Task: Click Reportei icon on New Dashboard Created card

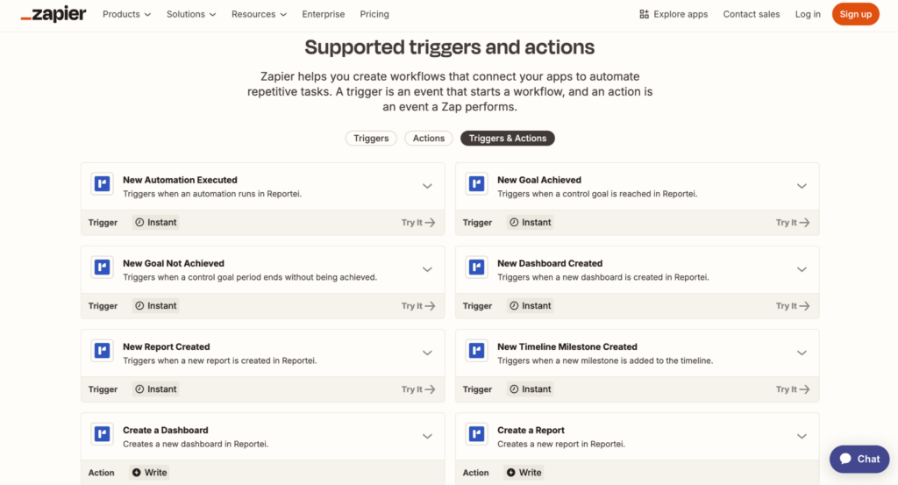Action: click(476, 267)
